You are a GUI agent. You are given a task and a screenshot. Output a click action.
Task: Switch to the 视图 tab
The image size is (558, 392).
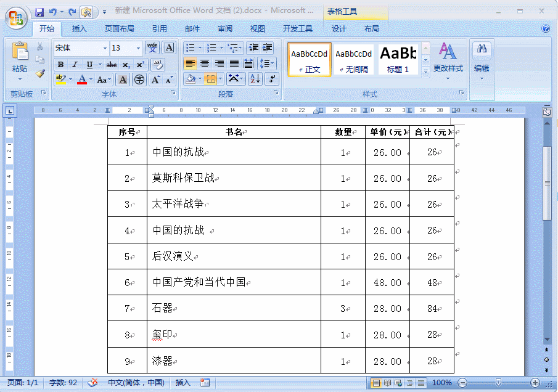pos(257,29)
